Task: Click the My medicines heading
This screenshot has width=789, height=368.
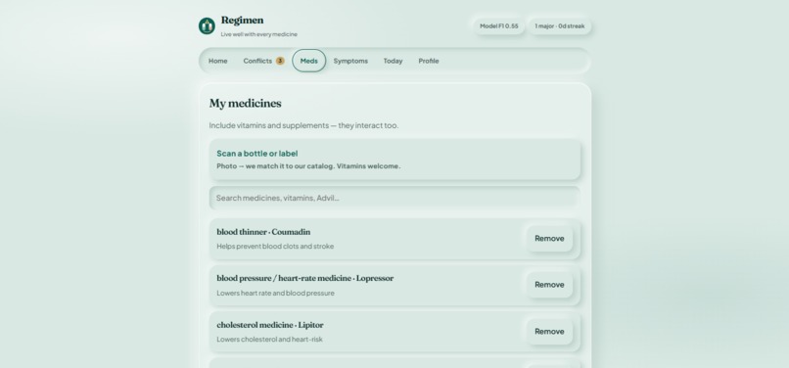Action: click(x=246, y=103)
